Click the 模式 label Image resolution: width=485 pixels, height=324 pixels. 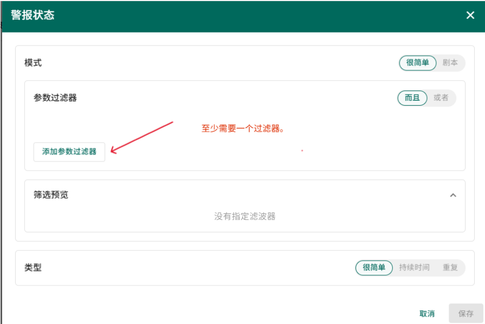33,63
